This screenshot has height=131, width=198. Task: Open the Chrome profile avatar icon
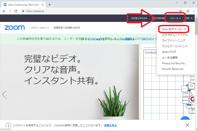pos(188,11)
